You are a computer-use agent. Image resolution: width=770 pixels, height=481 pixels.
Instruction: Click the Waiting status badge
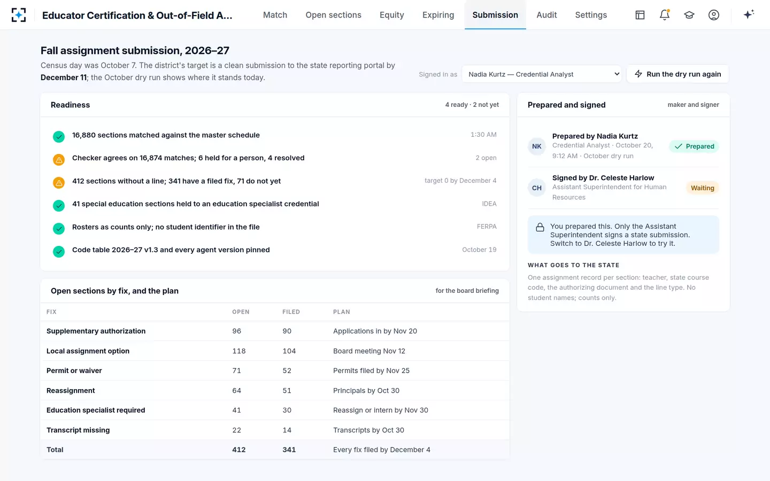click(x=702, y=188)
